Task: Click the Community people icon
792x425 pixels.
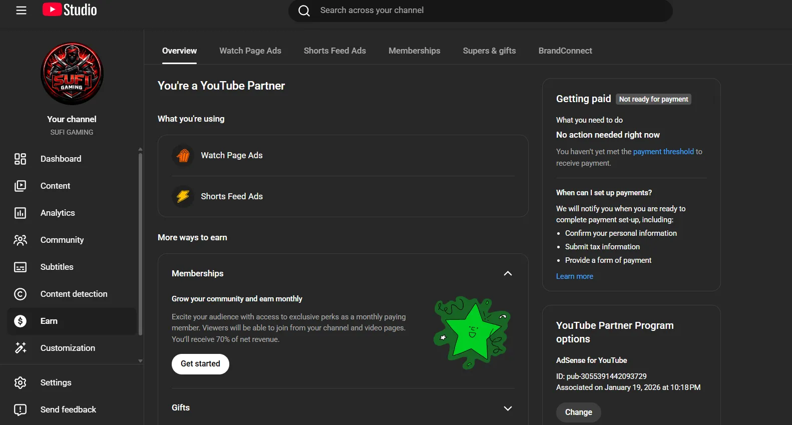Action: pos(20,240)
